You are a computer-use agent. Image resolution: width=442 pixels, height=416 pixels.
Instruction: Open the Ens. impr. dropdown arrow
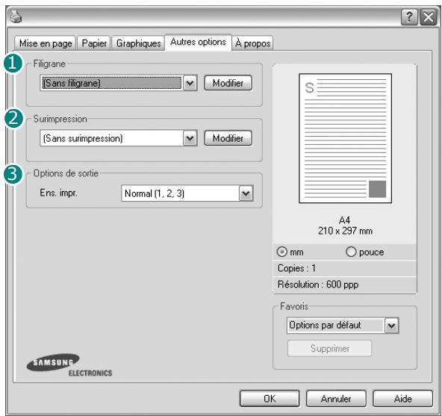(x=246, y=193)
